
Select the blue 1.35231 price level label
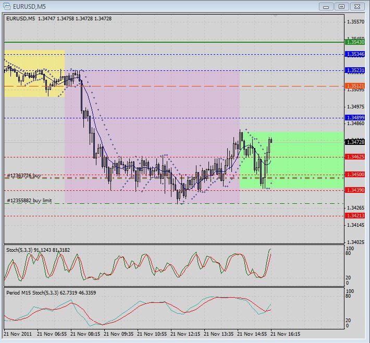[x=355, y=70]
